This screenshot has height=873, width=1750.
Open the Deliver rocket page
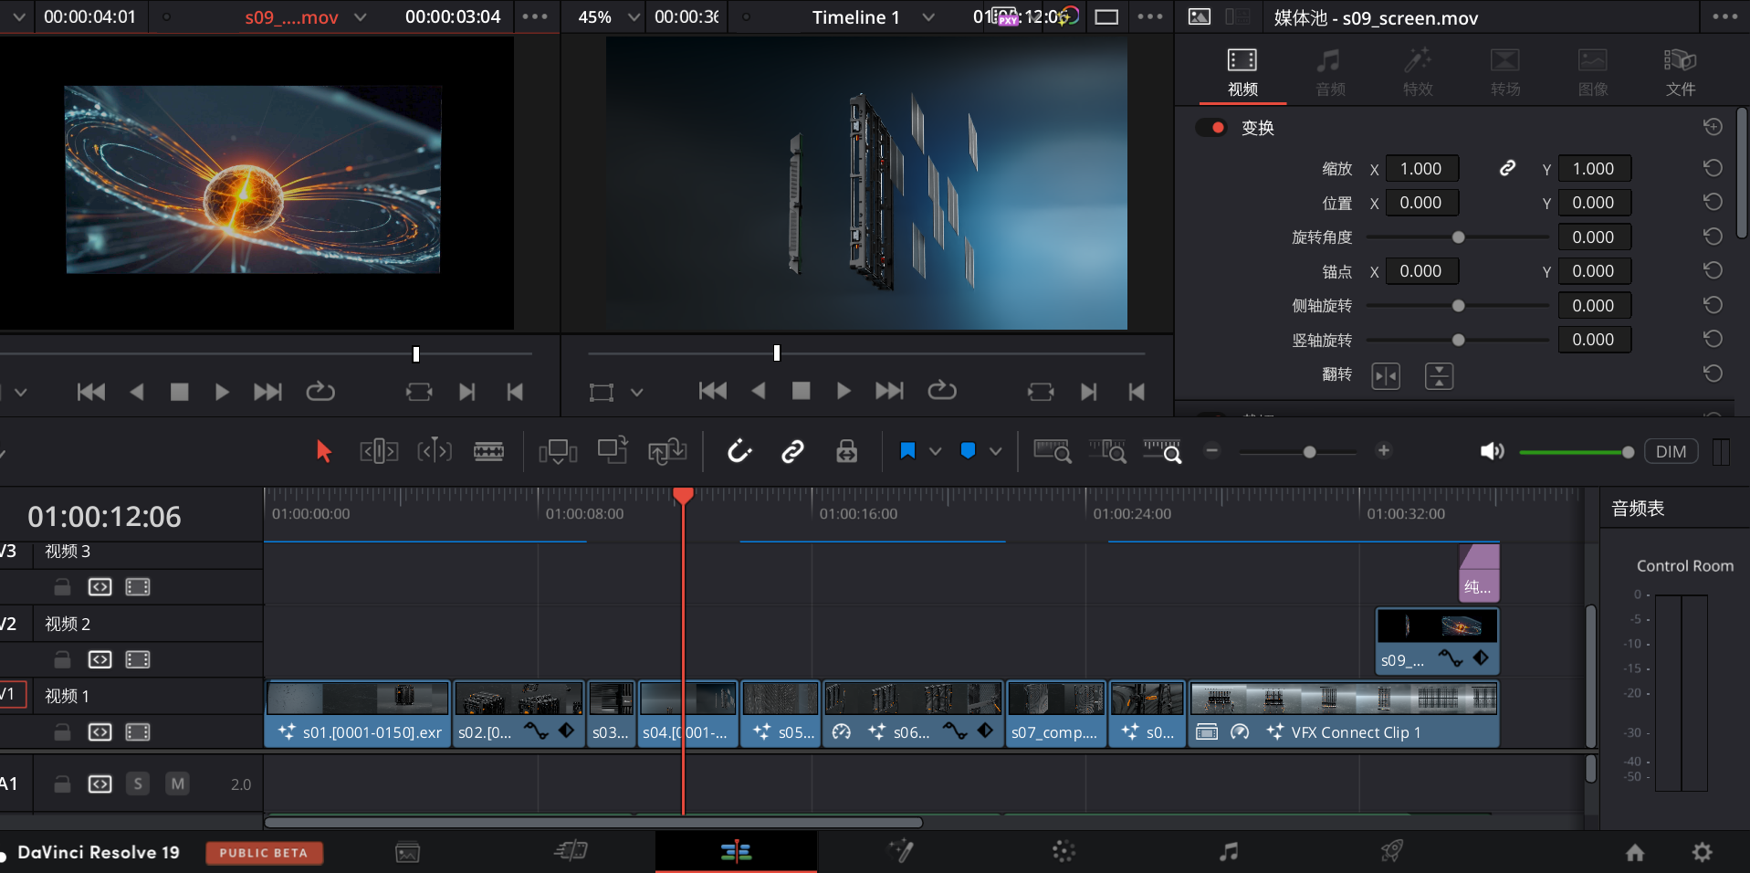1391,851
